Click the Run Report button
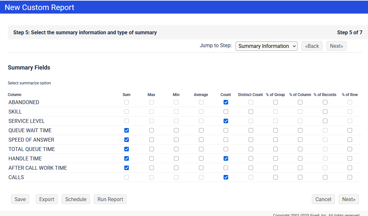Viewport: 368px width, 216px height. click(x=110, y=199)
